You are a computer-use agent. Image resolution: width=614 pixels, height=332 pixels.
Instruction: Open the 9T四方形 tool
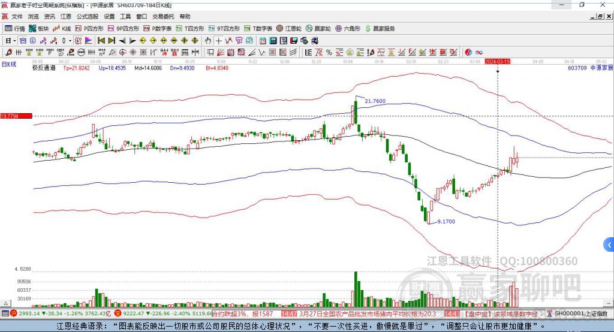pos(224,29)
